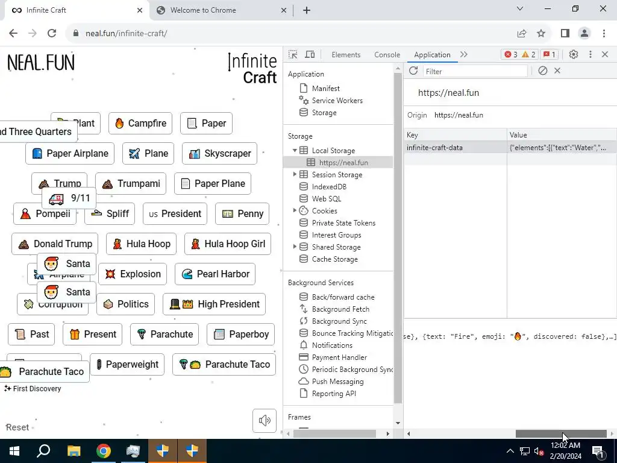The image size is (617, 463).
Task: Open Chrome three-dot menu
Action: 604,33
